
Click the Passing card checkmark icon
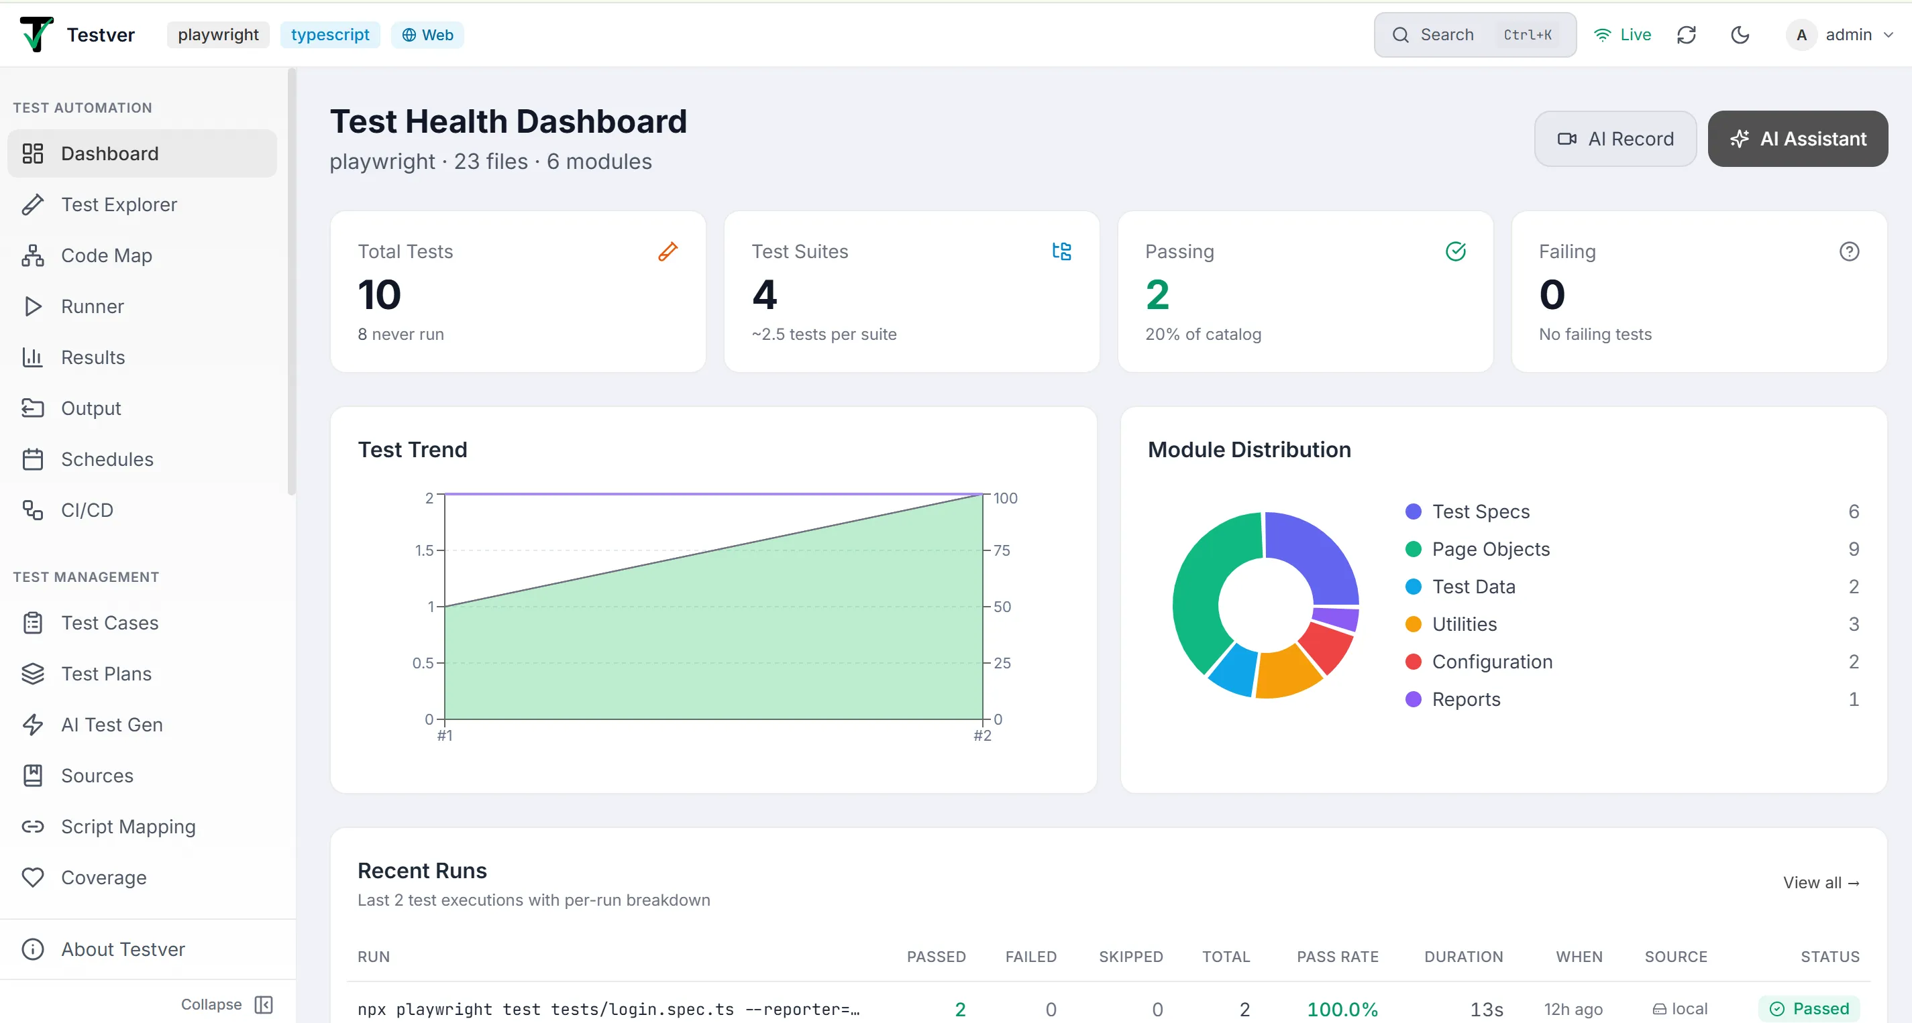pos(1456,251)
